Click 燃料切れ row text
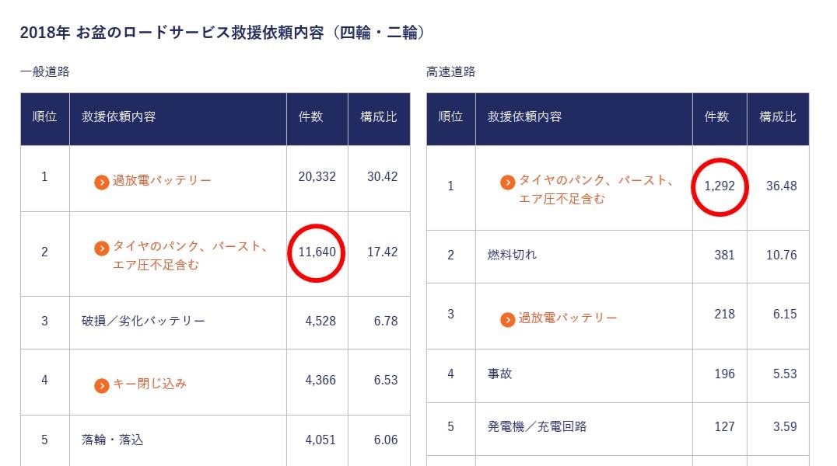837x466 pixels. pos(512,255)
